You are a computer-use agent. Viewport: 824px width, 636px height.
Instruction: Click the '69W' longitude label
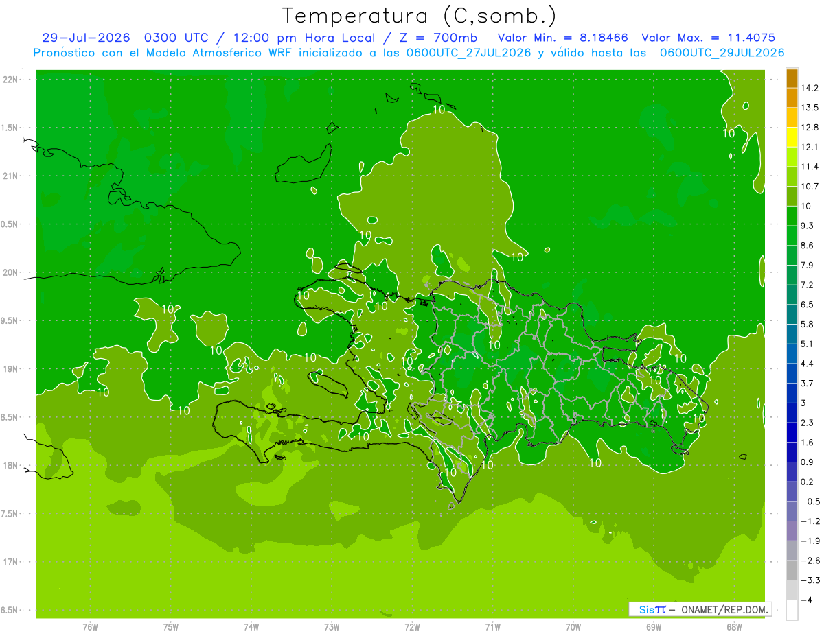(x=654, y=626)
